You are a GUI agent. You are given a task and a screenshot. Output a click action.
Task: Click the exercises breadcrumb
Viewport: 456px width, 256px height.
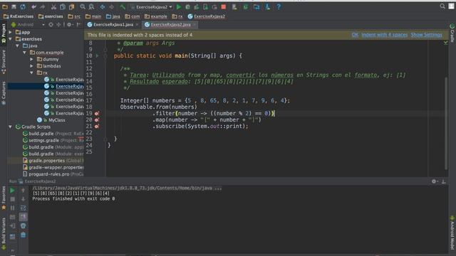(51, 16)
